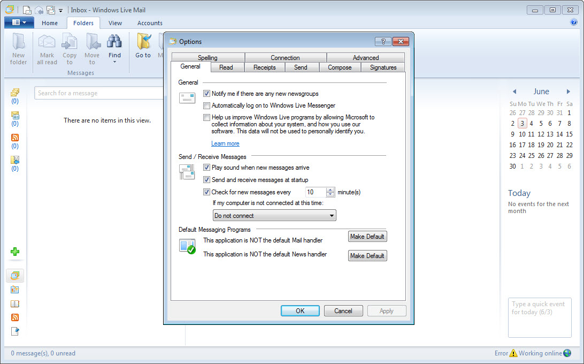The height and width of the screenshot is (364, 584).
Task: Open the Learn more link
Action: click(x=225, y=143)
